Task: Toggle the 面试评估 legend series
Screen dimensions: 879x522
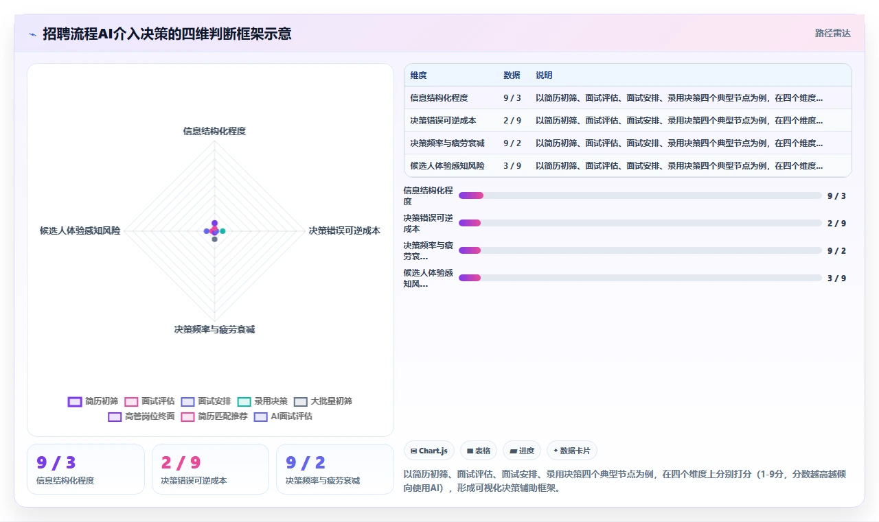Action: coord(150,401)
